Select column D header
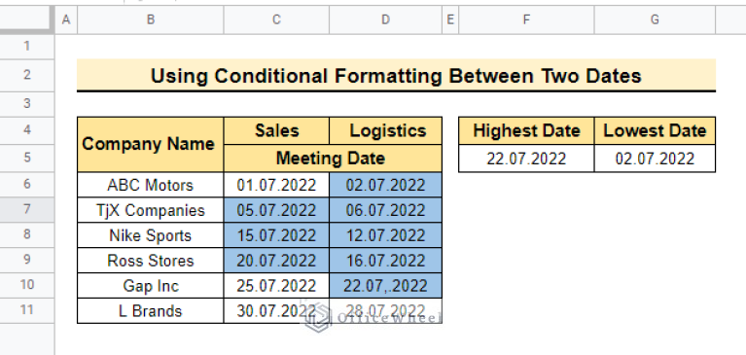The image size is (746, 355). [x=385, y=19]
